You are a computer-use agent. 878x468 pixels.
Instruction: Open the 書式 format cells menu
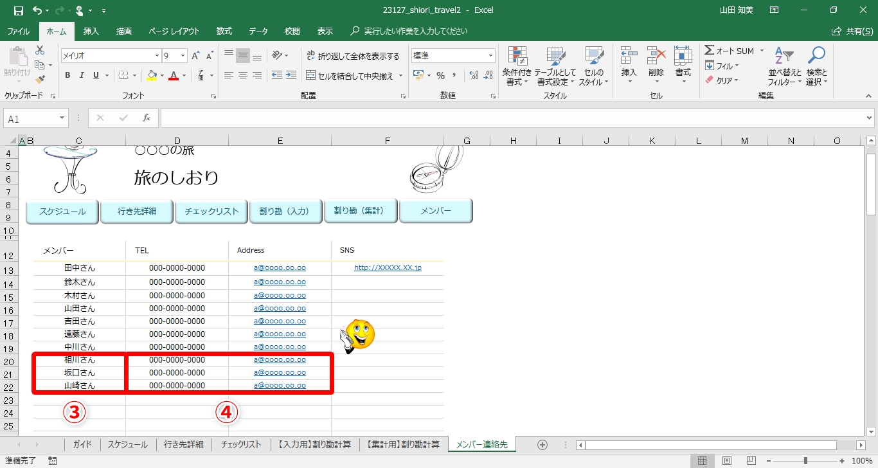pos(683,66)
